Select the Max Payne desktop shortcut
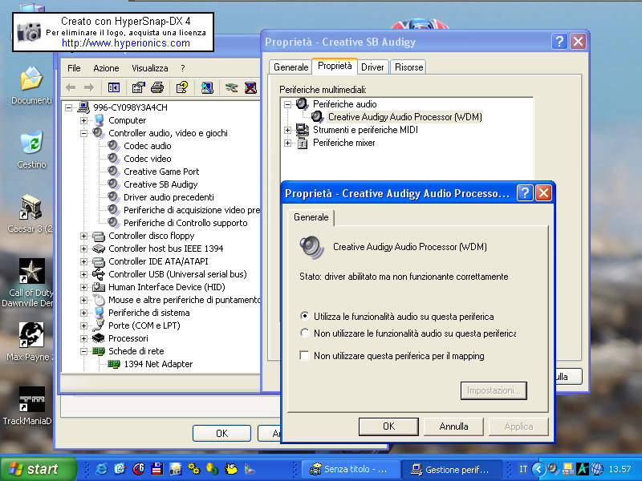The image size is (642, 481). [31, 335]
